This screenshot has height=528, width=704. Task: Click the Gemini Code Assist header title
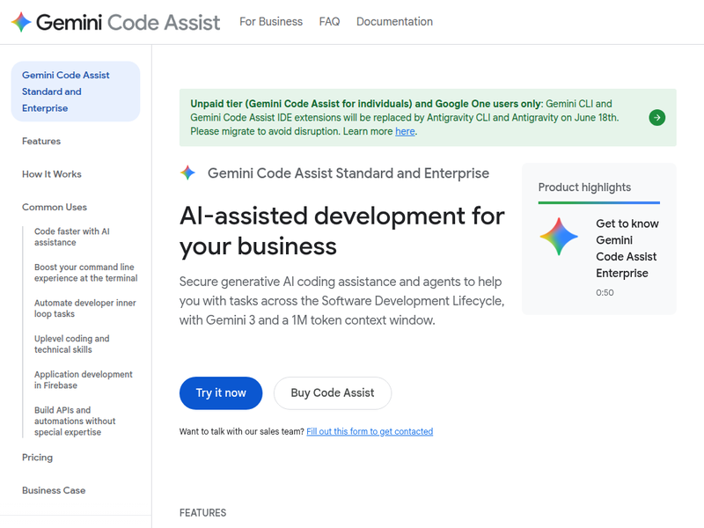point(128,22)
